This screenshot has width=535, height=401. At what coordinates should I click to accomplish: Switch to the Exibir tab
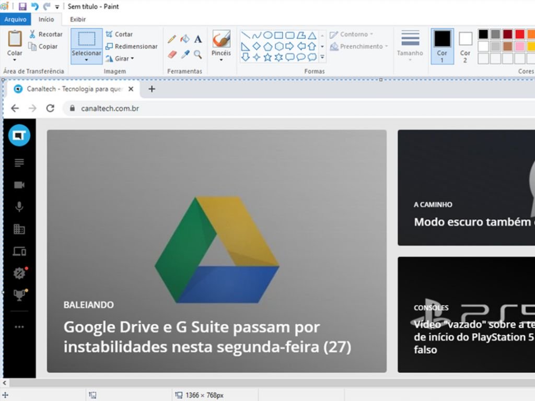(78, 19)
